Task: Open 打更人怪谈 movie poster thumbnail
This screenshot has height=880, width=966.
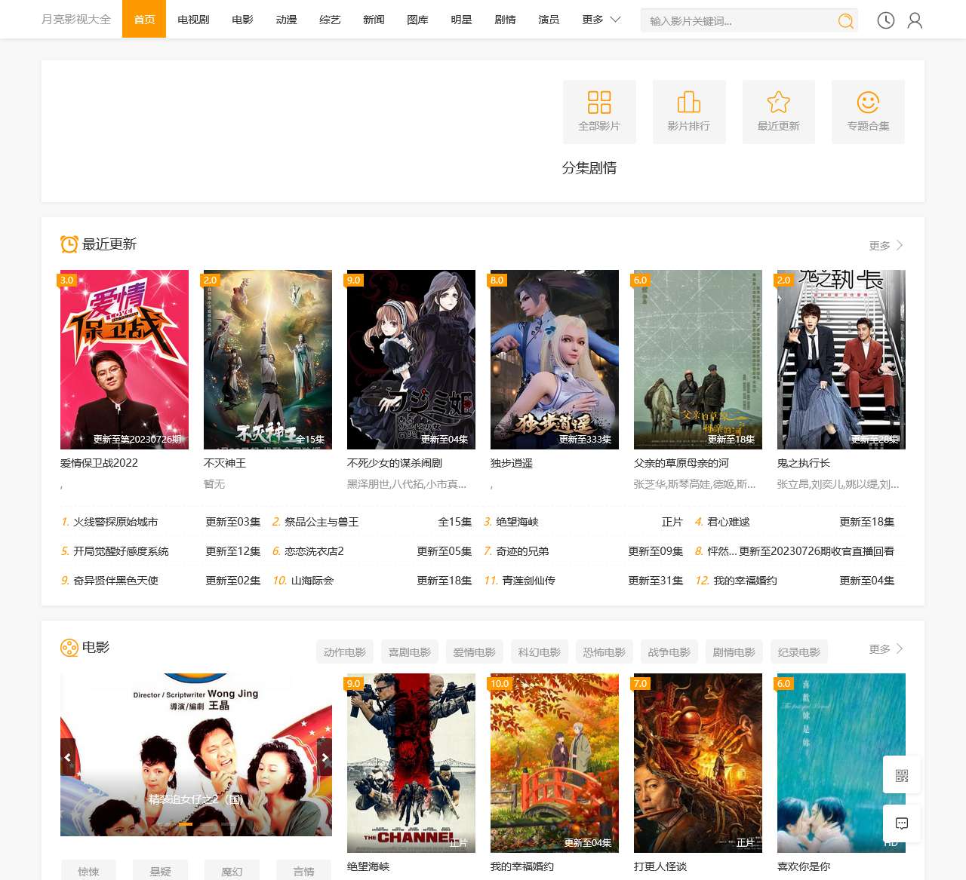Action: [x=698, y=763]
